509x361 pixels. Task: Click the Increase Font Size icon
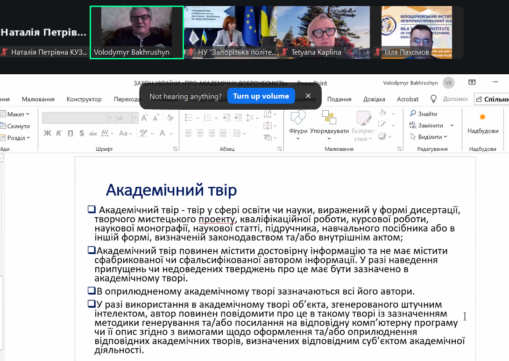click(144, 118)
